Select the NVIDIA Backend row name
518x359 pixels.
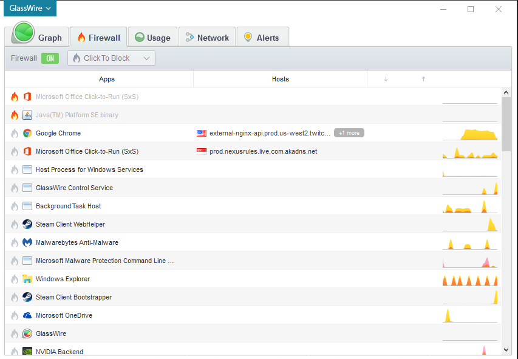pos(60,352)
